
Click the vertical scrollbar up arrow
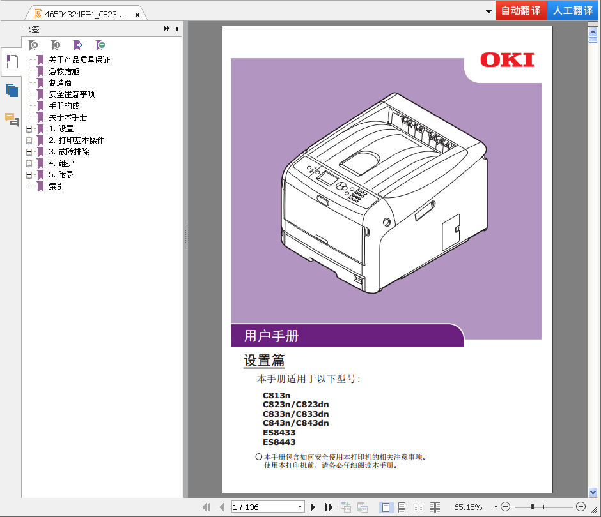click(593, 33)
